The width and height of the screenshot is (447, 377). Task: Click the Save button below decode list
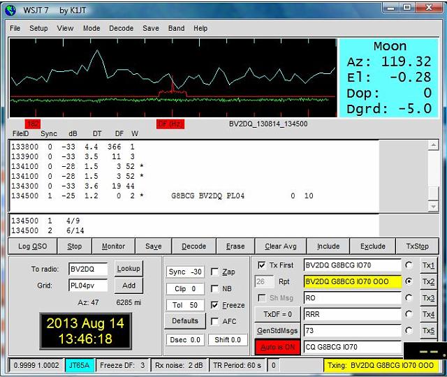(154, 246)
